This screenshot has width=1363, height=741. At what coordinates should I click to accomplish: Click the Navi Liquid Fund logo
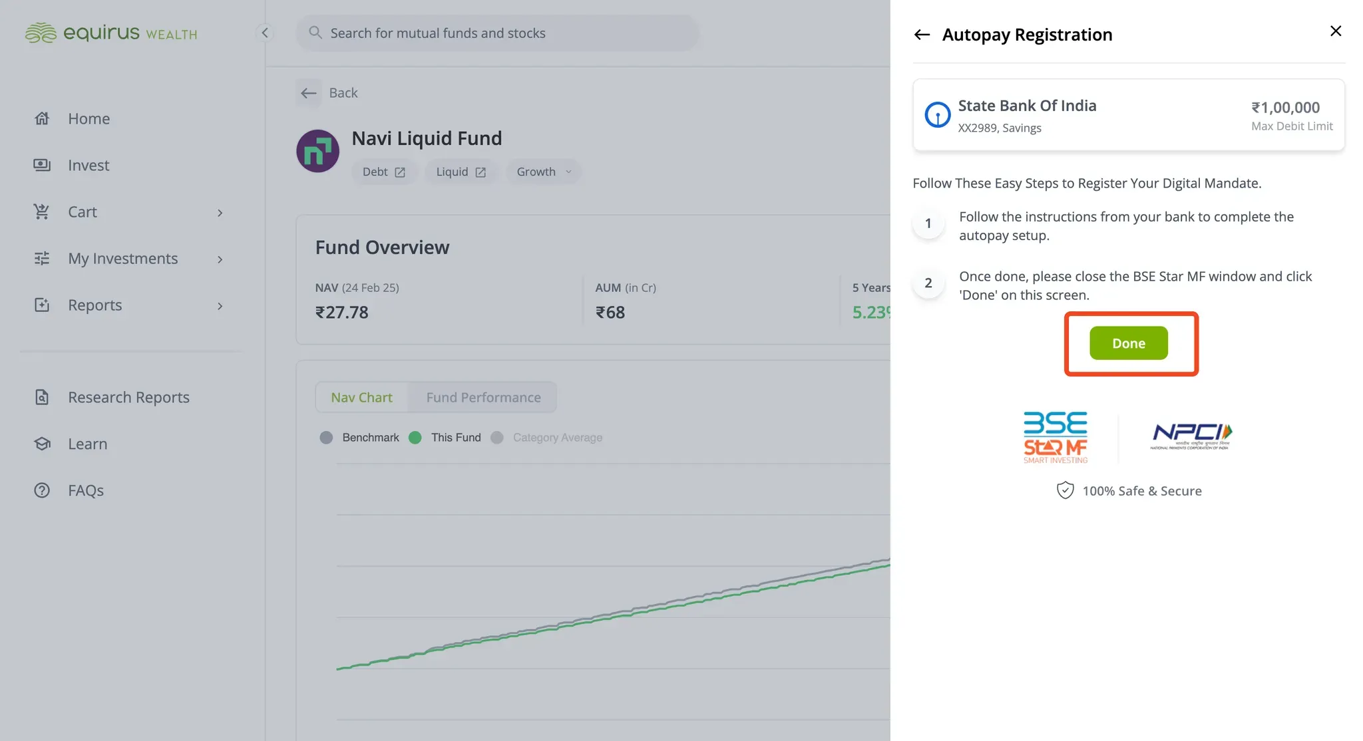[317, 151]
